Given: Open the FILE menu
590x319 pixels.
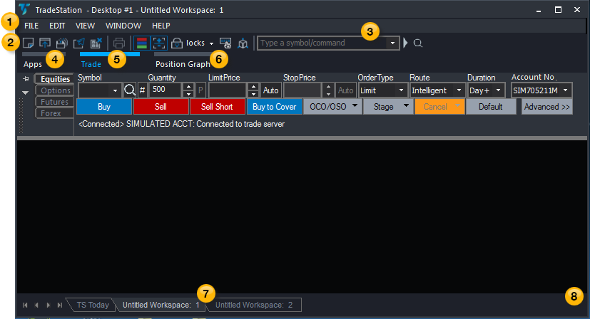Looking at the screenshot, I should 31,26.
